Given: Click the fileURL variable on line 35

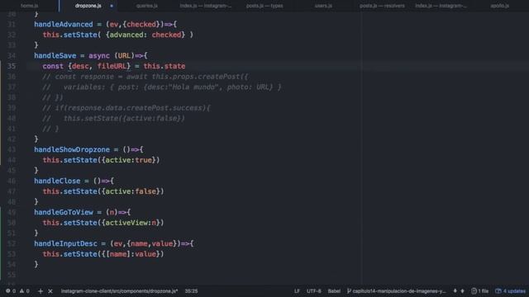Looking at the screenshot, I should coord(112,66).
